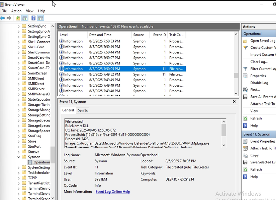Click the Create Custom View funnel icon
Viewport: 276px width, 200px height.
(x=245, y=48)
